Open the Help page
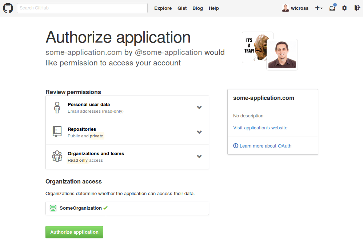Image resolution: width=363 pixels, height=242 pixels. coord(214,8)
